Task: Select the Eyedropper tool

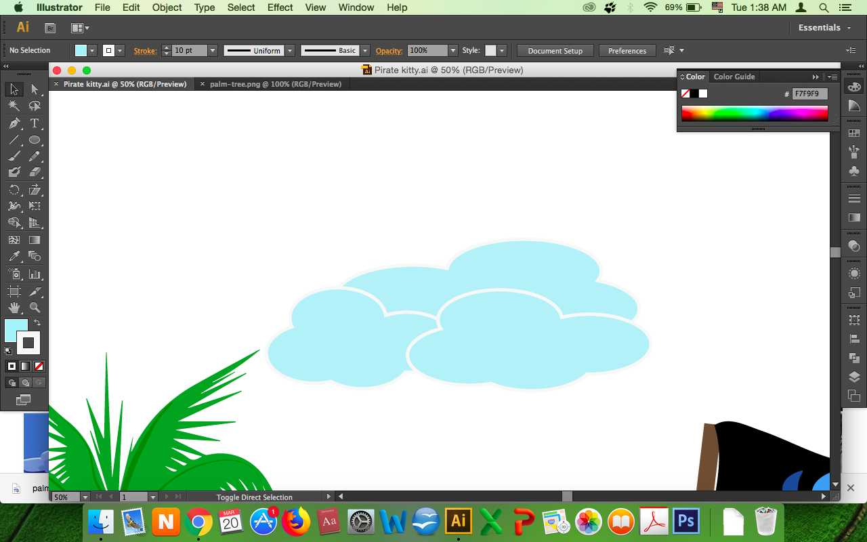Action: coord(14,256)
